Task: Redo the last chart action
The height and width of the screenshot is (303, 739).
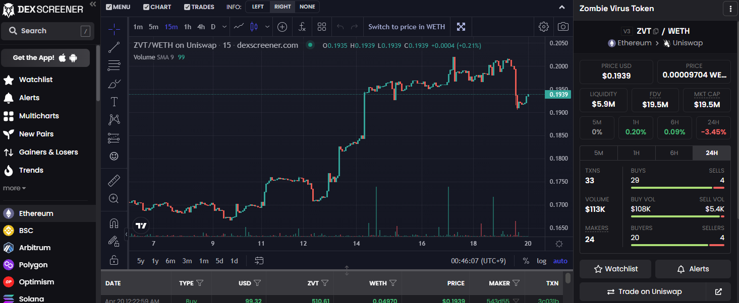Action: 355,27
